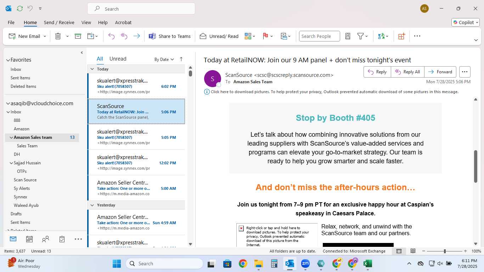Click the Delete trash icon

[x=58, y=36]
